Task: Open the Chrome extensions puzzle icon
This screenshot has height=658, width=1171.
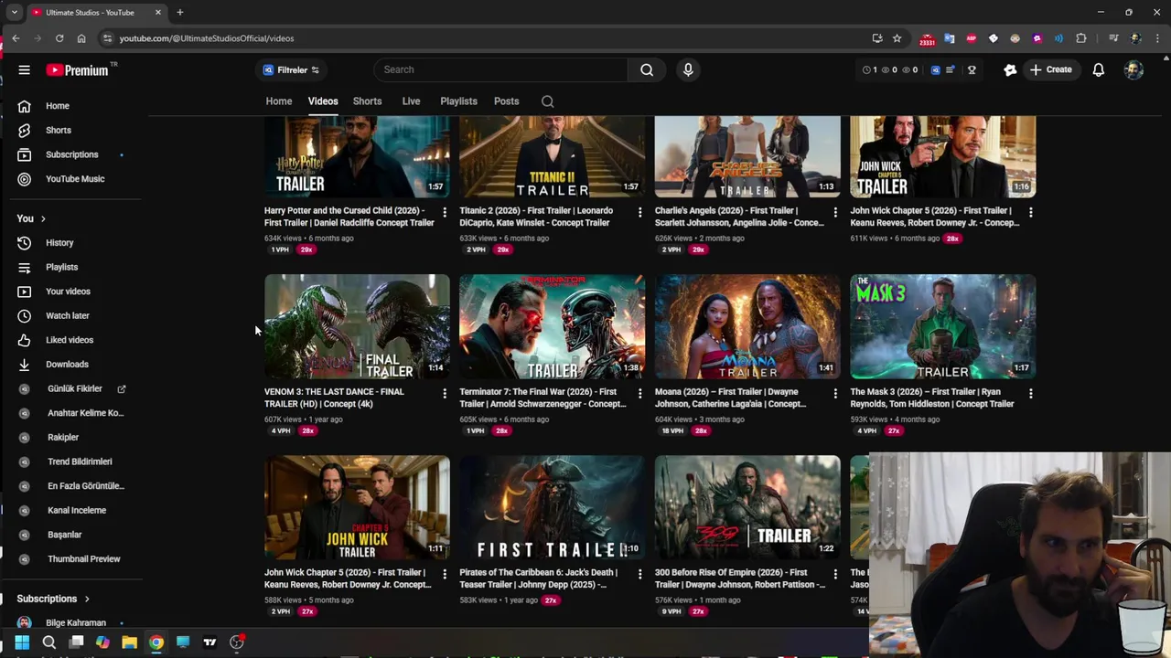Action: coord(1081,38)
